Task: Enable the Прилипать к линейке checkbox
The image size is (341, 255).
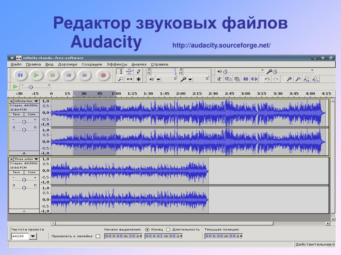Action: point(98,236)
